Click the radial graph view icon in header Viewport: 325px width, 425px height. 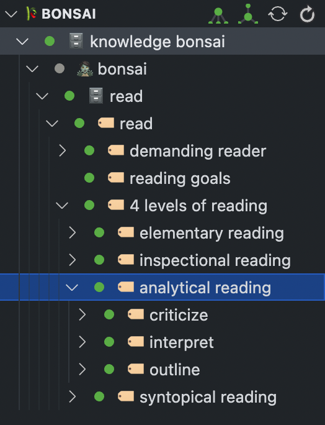[248, 14]
